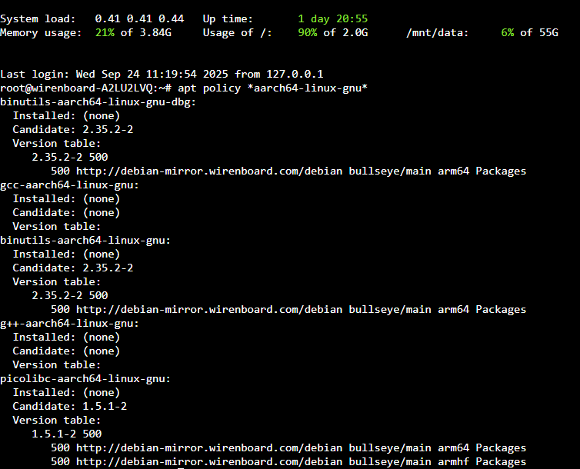580x469 pixels.
Task: Click the green 90% root usage value
Action: click(308, 33)
